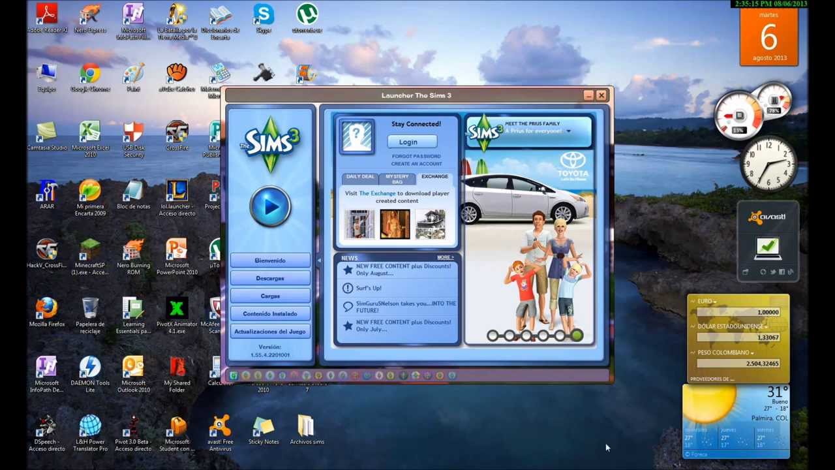Open Mozilla Firefox desktop icon
The image size is (835, 470).
coord(47,312)
